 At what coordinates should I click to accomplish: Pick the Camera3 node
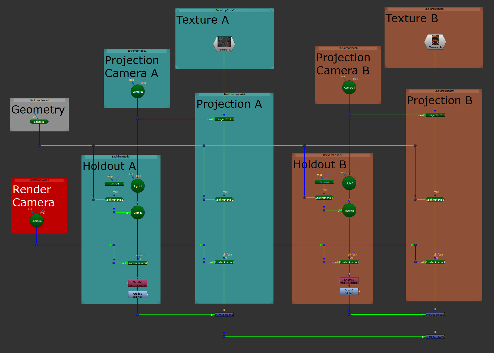[349, 87]
